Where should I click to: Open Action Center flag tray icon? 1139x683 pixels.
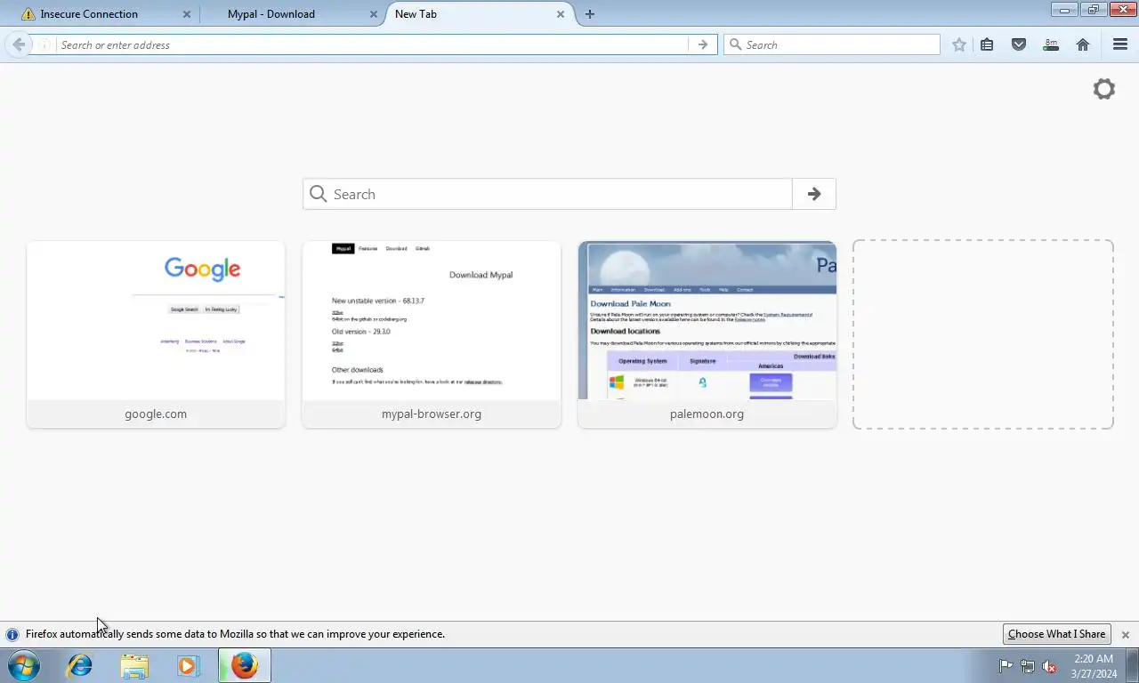(x=1006, y=666)
